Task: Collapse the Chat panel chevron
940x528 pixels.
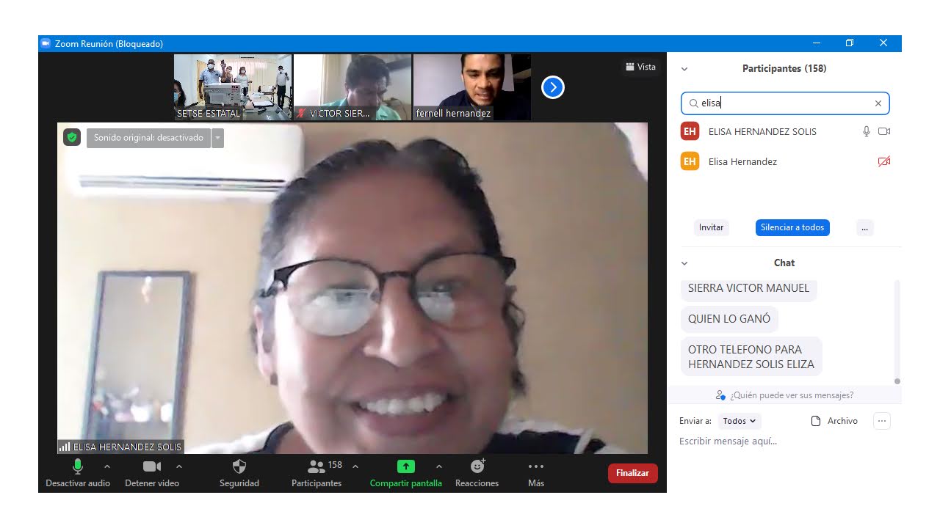Action: click(x=684, y=263)
